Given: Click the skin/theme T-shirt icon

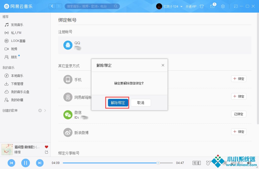Looking at the screenshot, I should [x=202, y=6].
